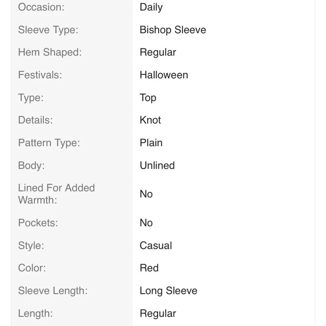Select the "Unlined" body value
Viewport: 326px width, 326px height.
pos(157,166)
